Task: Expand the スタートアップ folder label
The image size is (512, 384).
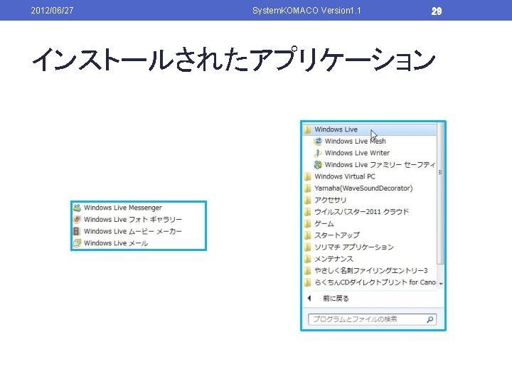Action: tap(337, 235)
